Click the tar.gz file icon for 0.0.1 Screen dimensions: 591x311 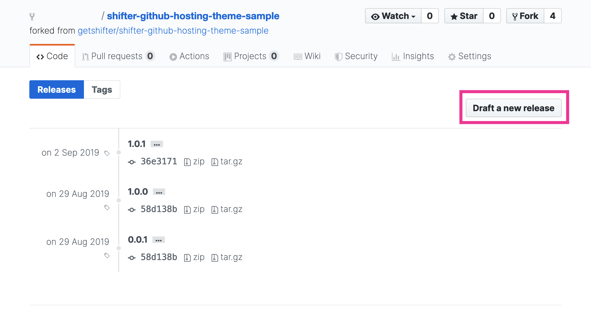215,258
